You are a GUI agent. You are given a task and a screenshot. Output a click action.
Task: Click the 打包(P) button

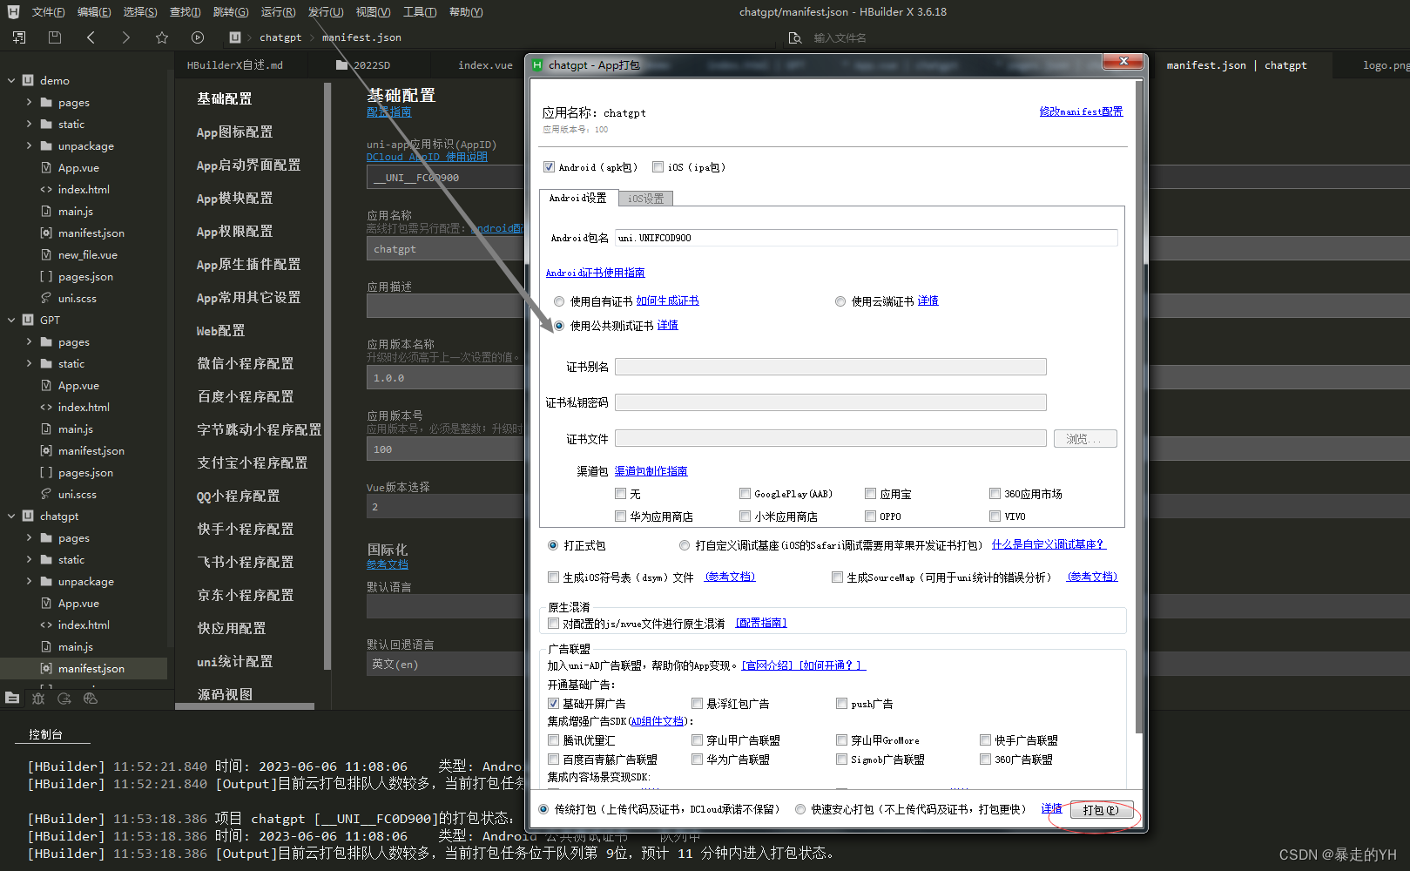(1101, 810)
